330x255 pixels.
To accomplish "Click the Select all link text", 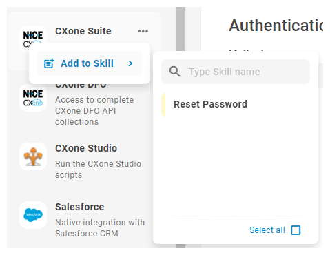I will pos(267,230).
